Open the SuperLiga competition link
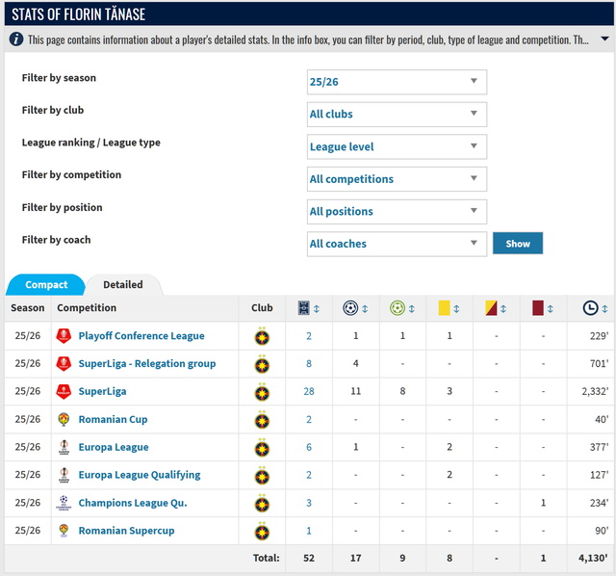Image resolution: width=616 pixels, height=576 pixels. point(103,392)
